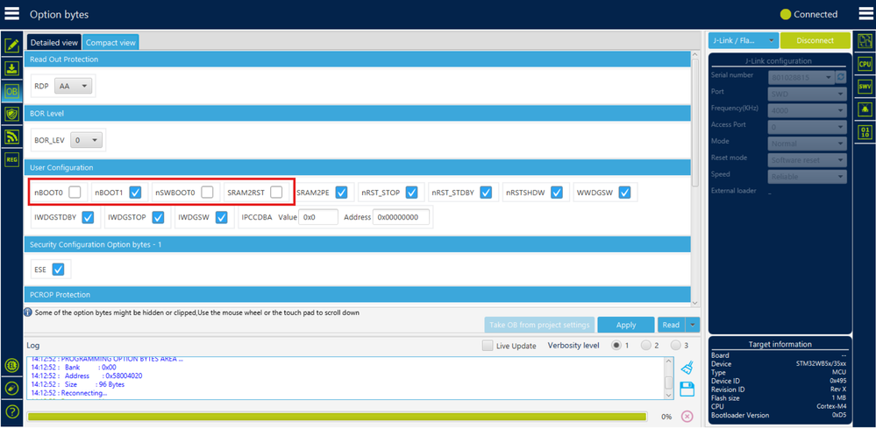Image resolution: width=876 pixels, height=428 pixels.
Task: Open the REG registers icon
Action: (11, 159)
